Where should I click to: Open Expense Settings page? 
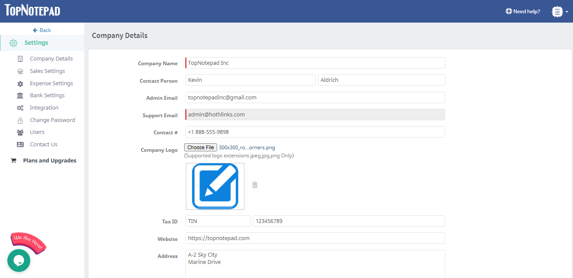pos(51,84)
